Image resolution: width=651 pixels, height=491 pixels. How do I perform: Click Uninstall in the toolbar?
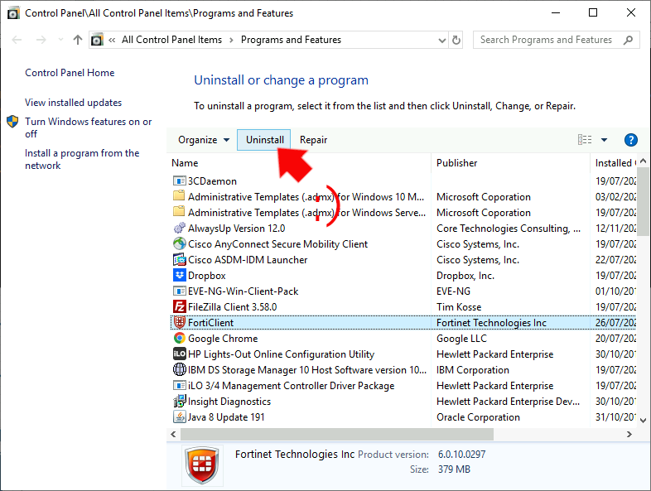pyautogui.click(x=264, y=140)
